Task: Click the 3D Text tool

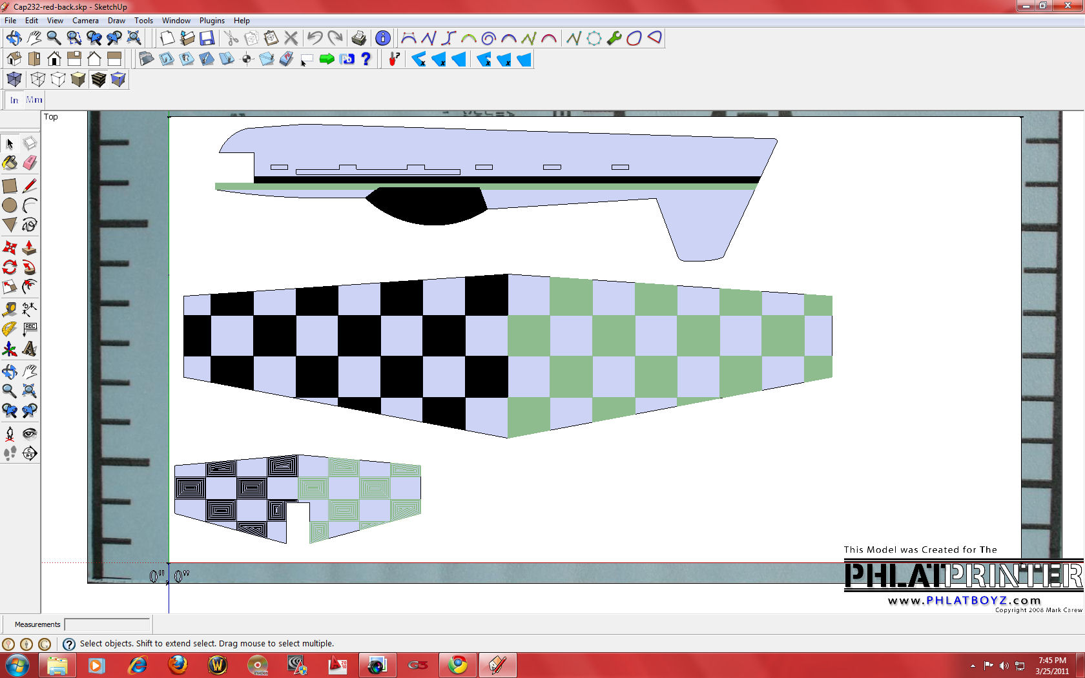Action: click(30, 349)
